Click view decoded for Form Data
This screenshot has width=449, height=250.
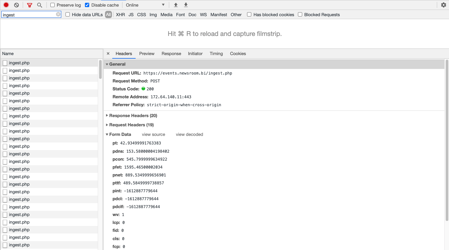coord(189,134)
